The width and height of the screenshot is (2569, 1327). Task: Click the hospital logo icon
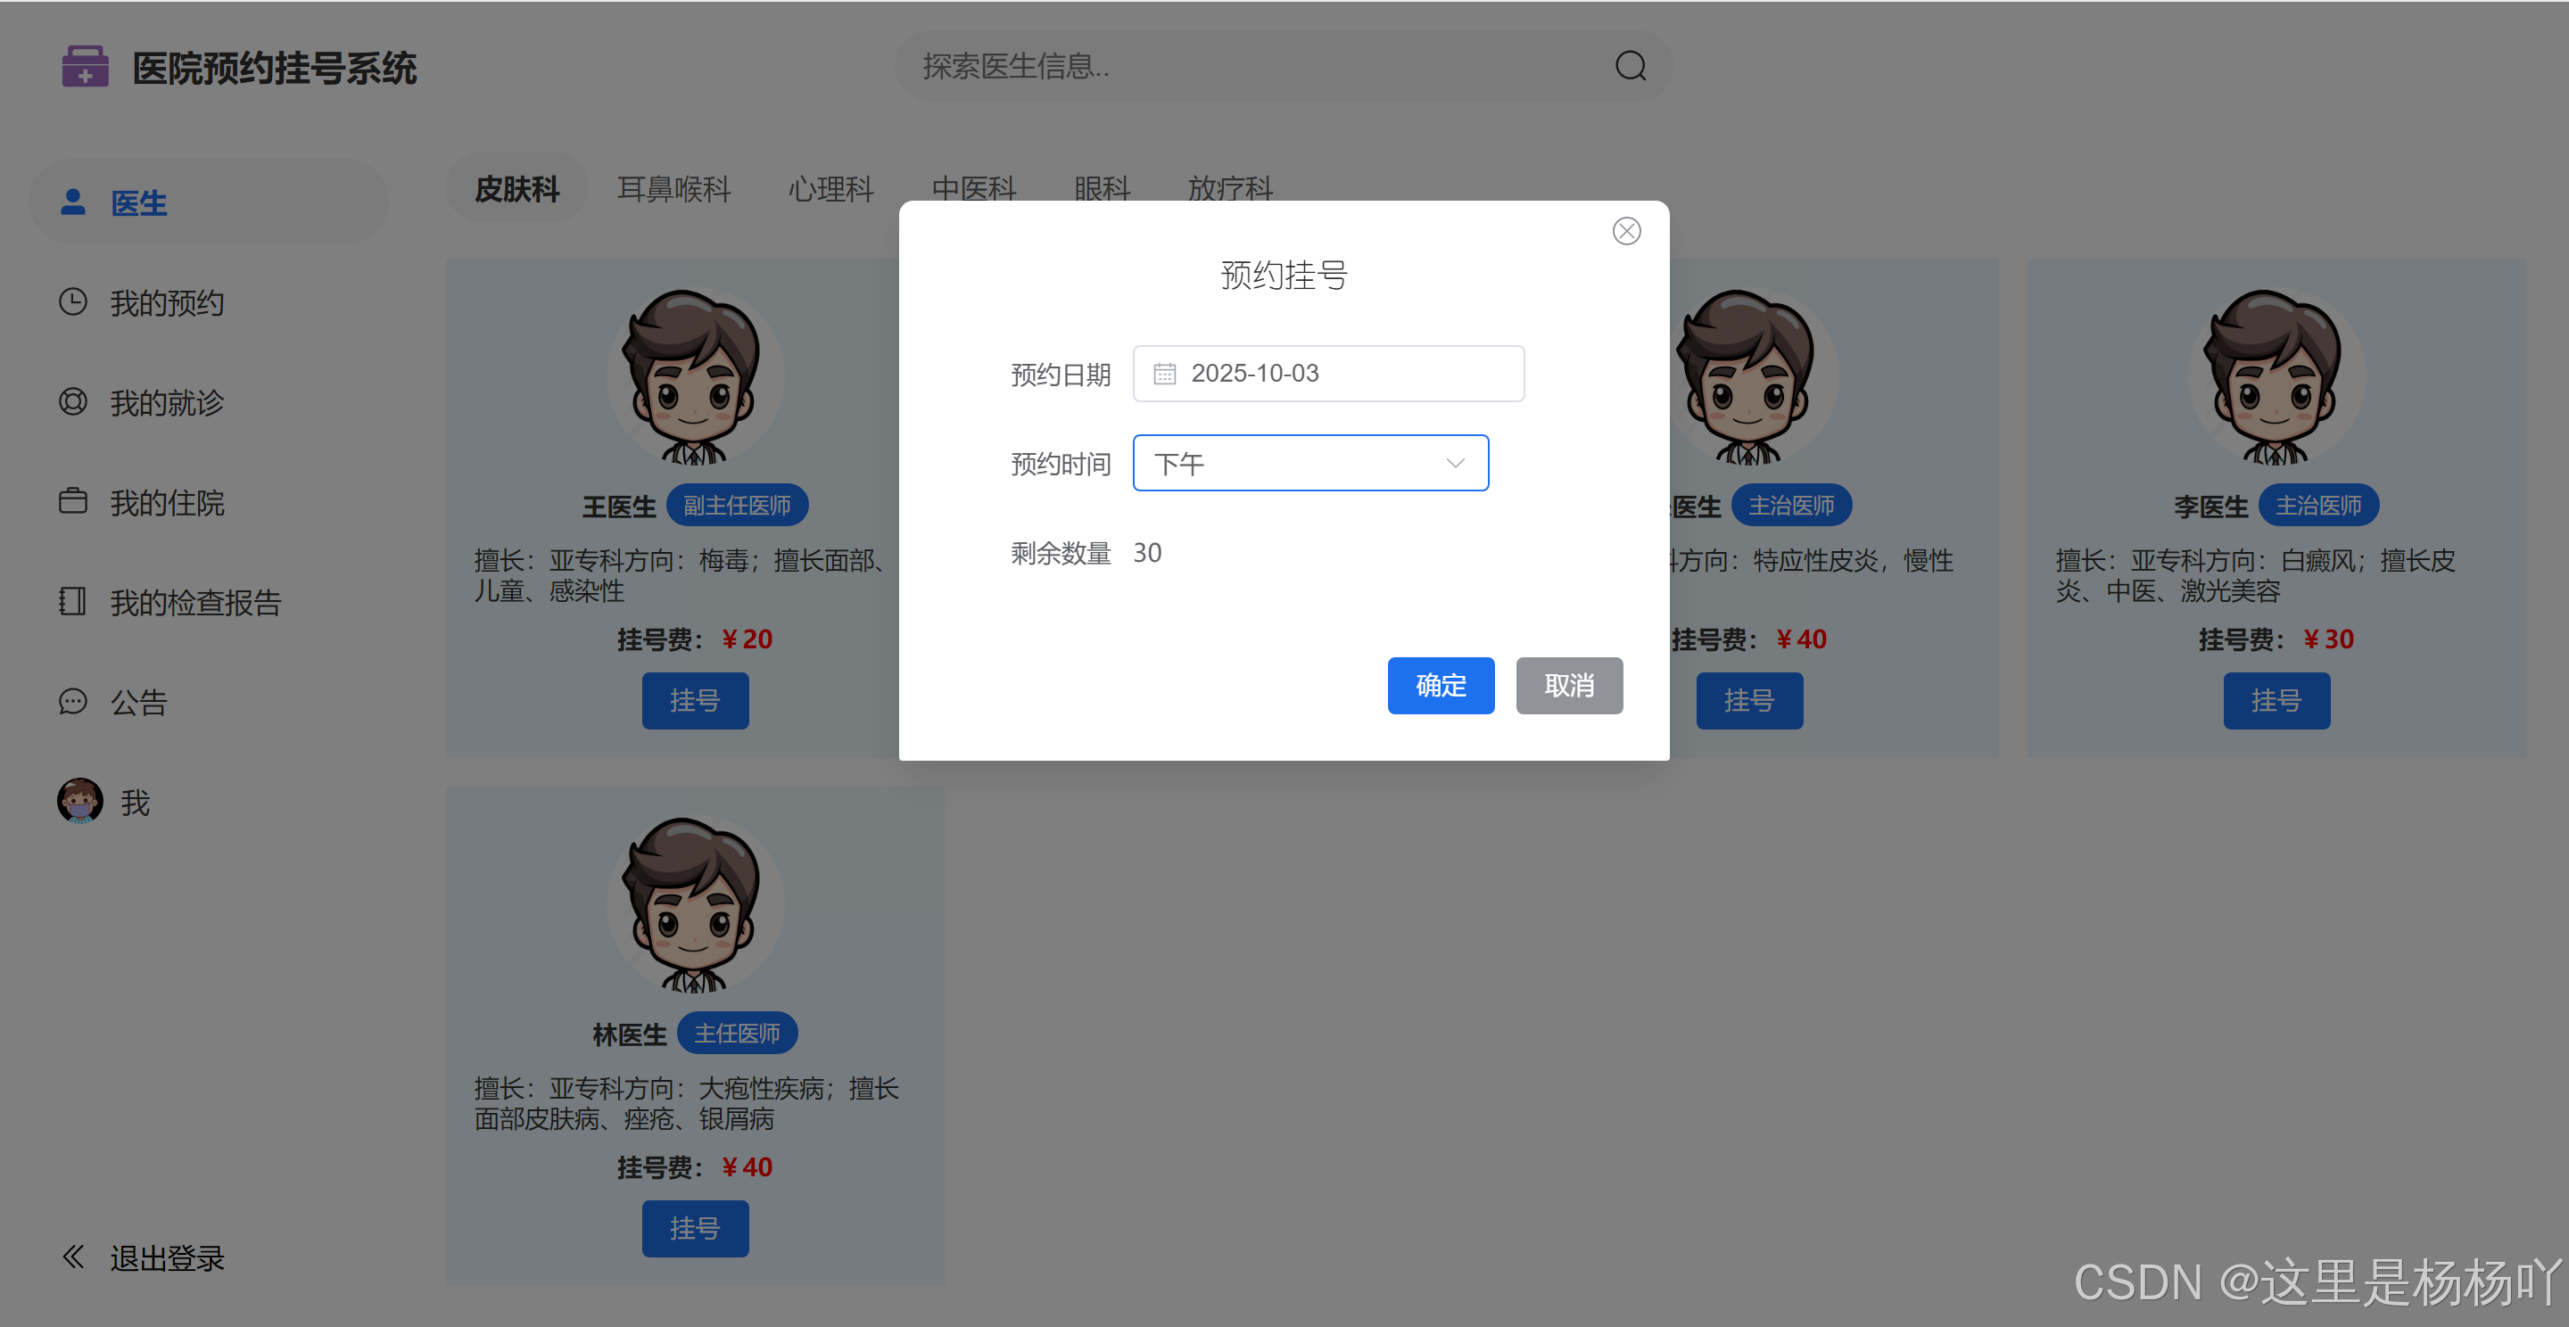(x=85, y=67)
